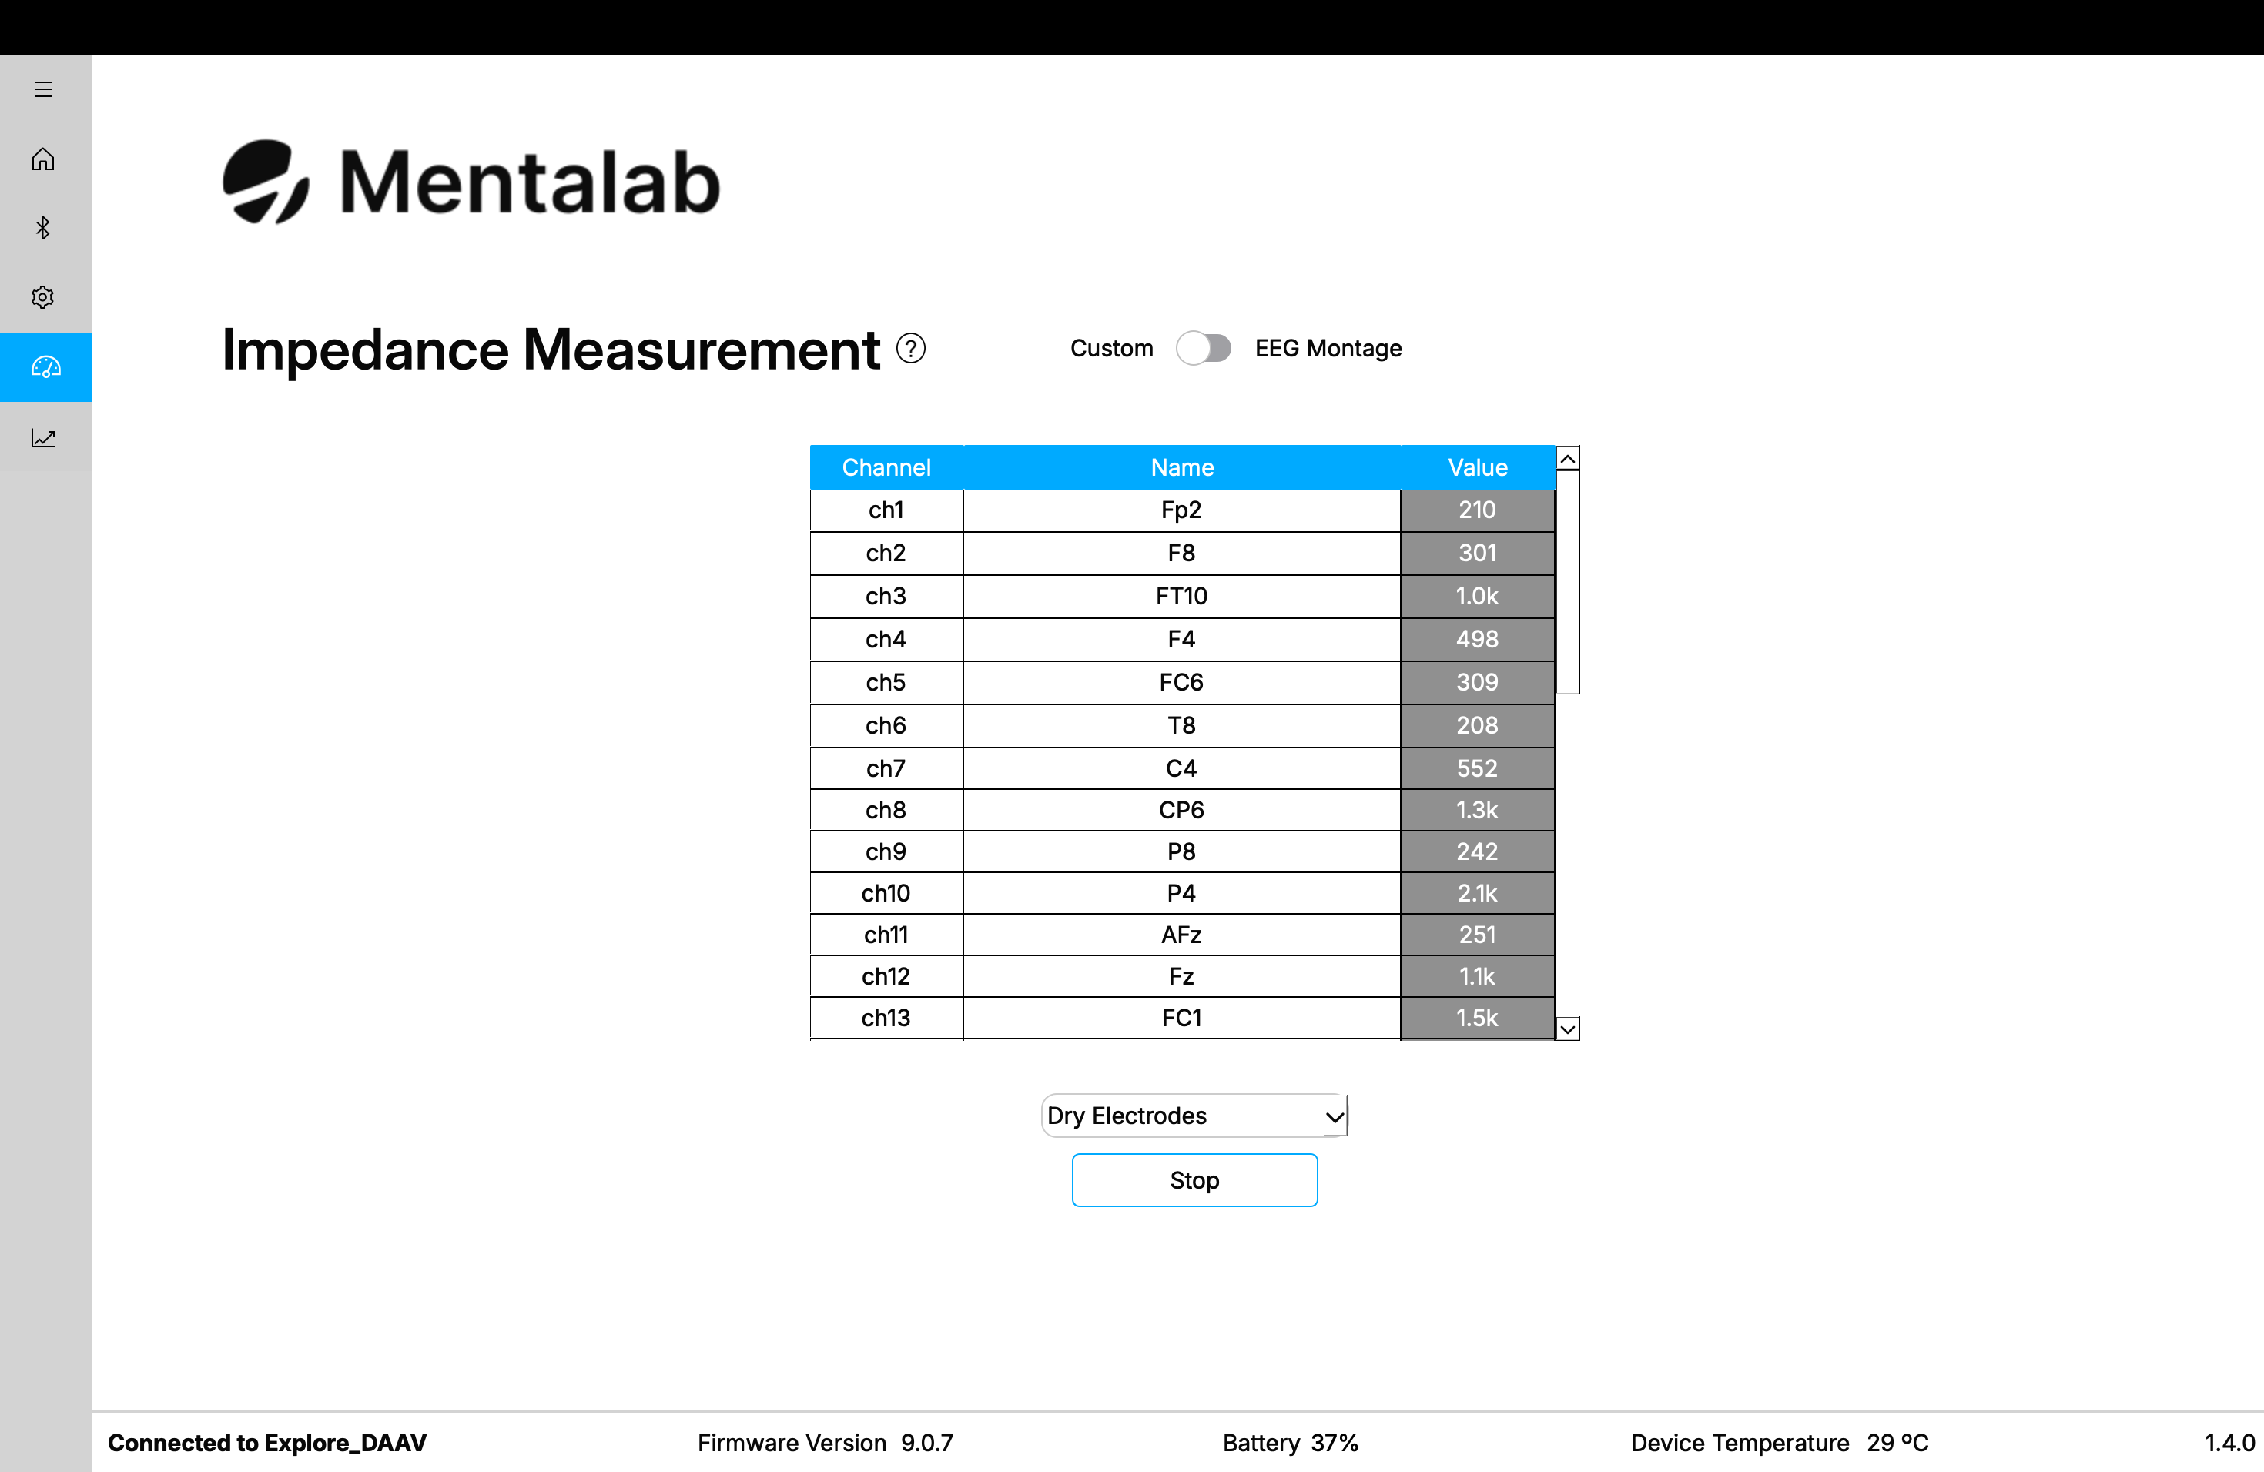Go to the Home page icon
This screenshot has height=1472, width=2264.
tap(43, 159)
